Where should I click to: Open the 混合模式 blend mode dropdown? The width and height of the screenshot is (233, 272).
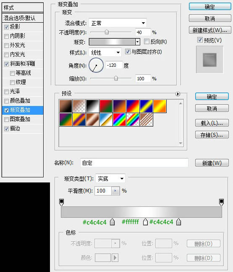[x=118, y=23]
